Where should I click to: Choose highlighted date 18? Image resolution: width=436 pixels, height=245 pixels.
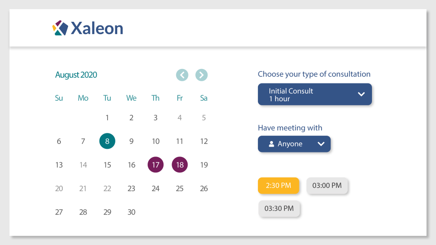click(180, 165)
